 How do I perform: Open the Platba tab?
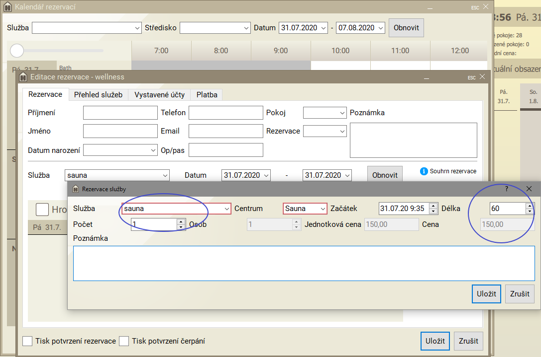pyautogui.click(x=207, y=94)
